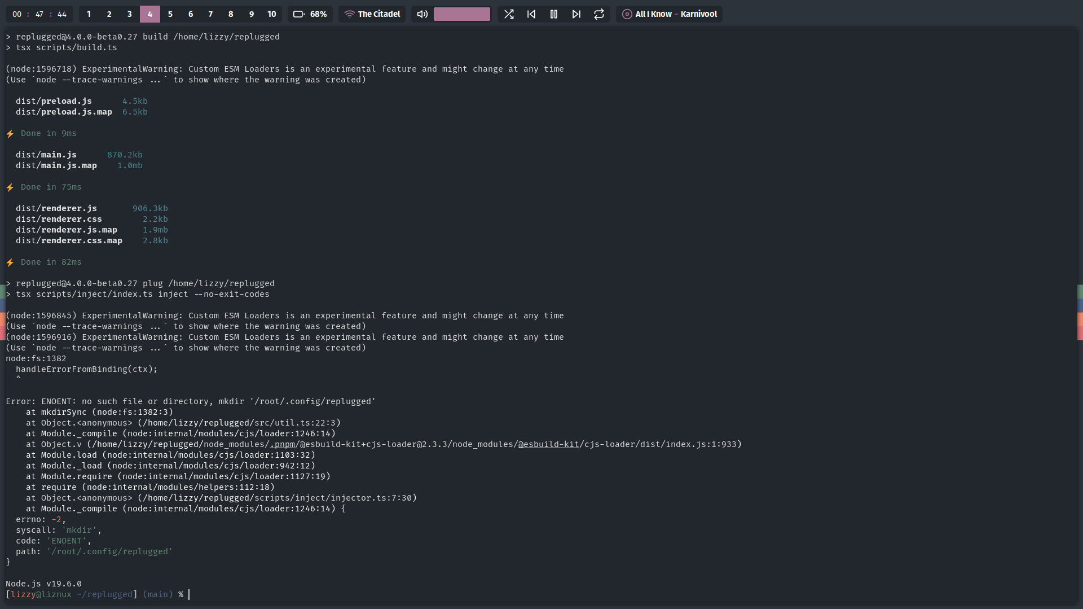Open now playing All I Know - Karnivool
This screenshot has width=1083, height=609.
676,14
